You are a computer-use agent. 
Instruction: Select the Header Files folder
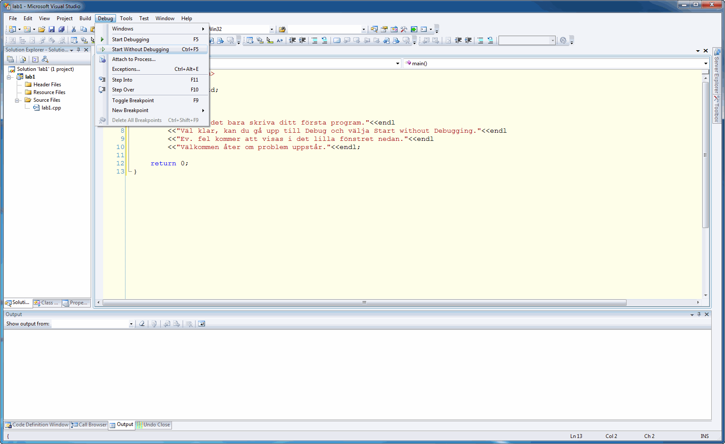pyautogui.click(x=43, y=85)
